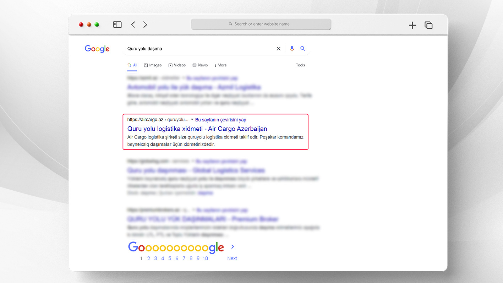Open a new tab with plus icon
Image resolution: width=503 pixels, height=283 pixels.
click(412, 25)
